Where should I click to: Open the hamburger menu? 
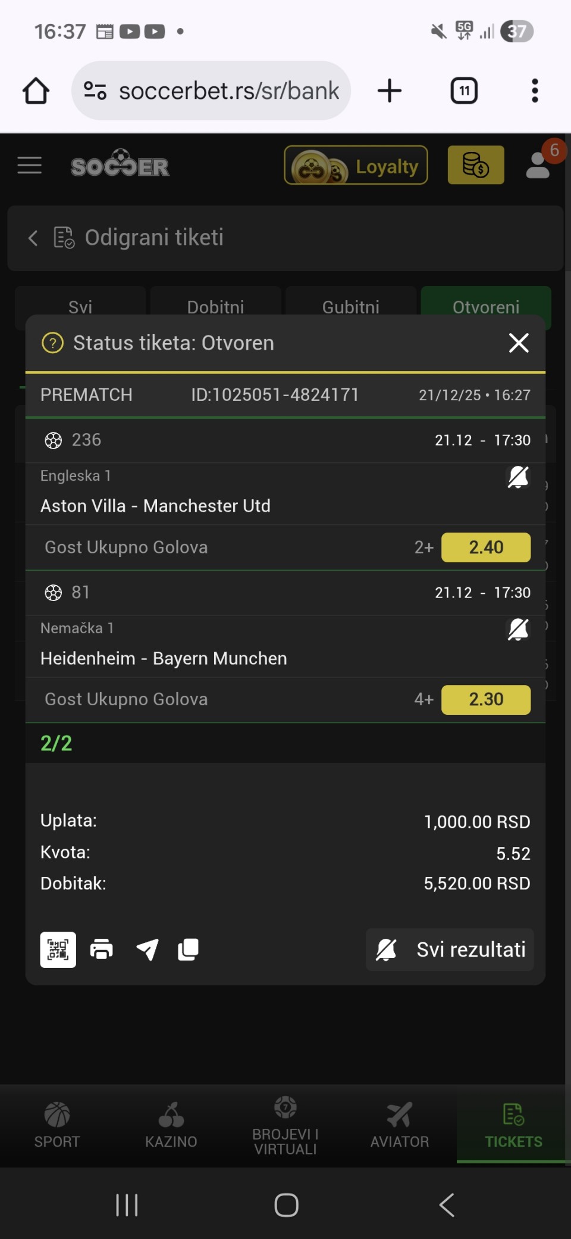(30, 166)
